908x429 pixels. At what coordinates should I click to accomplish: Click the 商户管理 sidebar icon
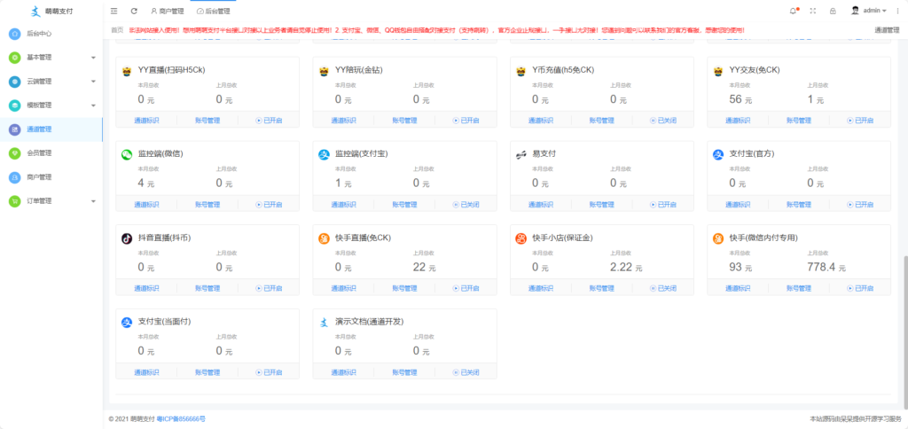point(15,177)
